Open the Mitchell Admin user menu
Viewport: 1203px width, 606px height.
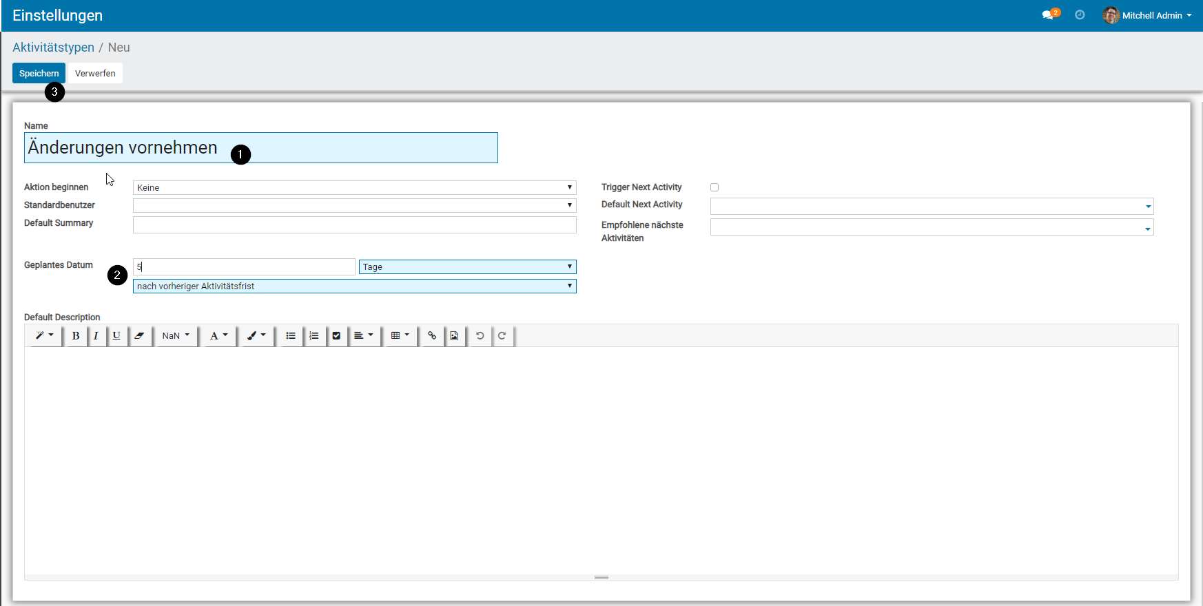point(1147,15)
